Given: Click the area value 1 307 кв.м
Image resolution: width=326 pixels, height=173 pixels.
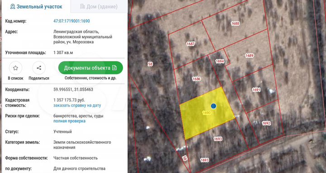Looking at the screenshot, I should coord(63,53).
